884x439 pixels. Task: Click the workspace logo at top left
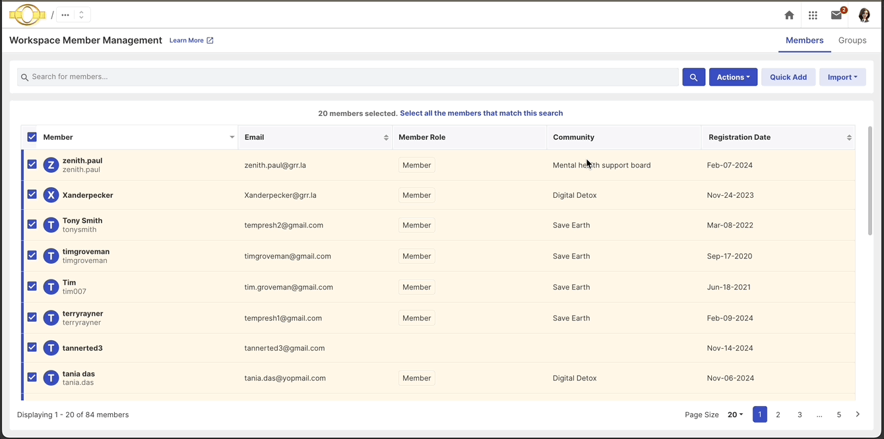click(27, 15)
